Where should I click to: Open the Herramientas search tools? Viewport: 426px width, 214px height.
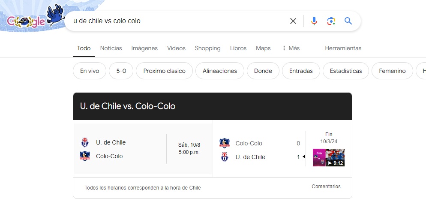(343, 48)
